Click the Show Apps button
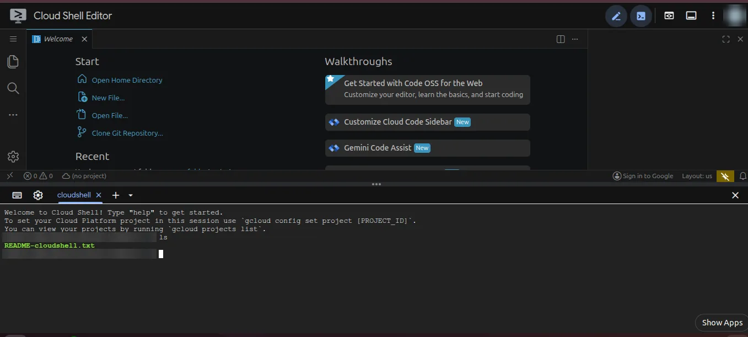This screenshot has width=748, height=337. (722, 323)
